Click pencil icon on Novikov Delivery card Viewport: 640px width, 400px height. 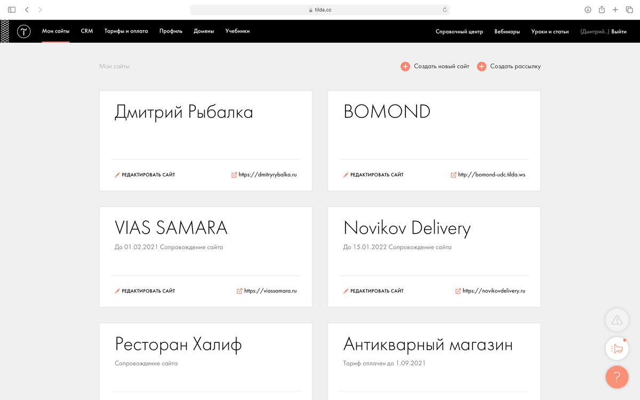click(x=346, y=291)
